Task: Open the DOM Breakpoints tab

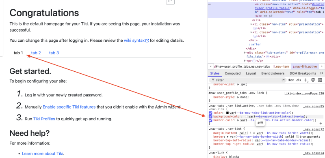Action: click(303, 73)
